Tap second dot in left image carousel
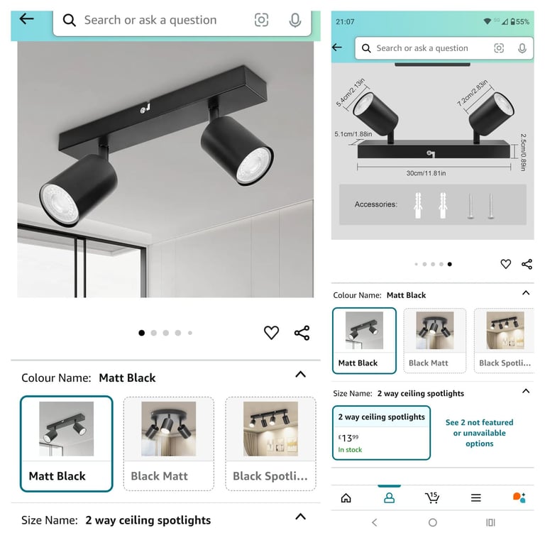This screenshot has width=545, height=545. click(153, 333)
